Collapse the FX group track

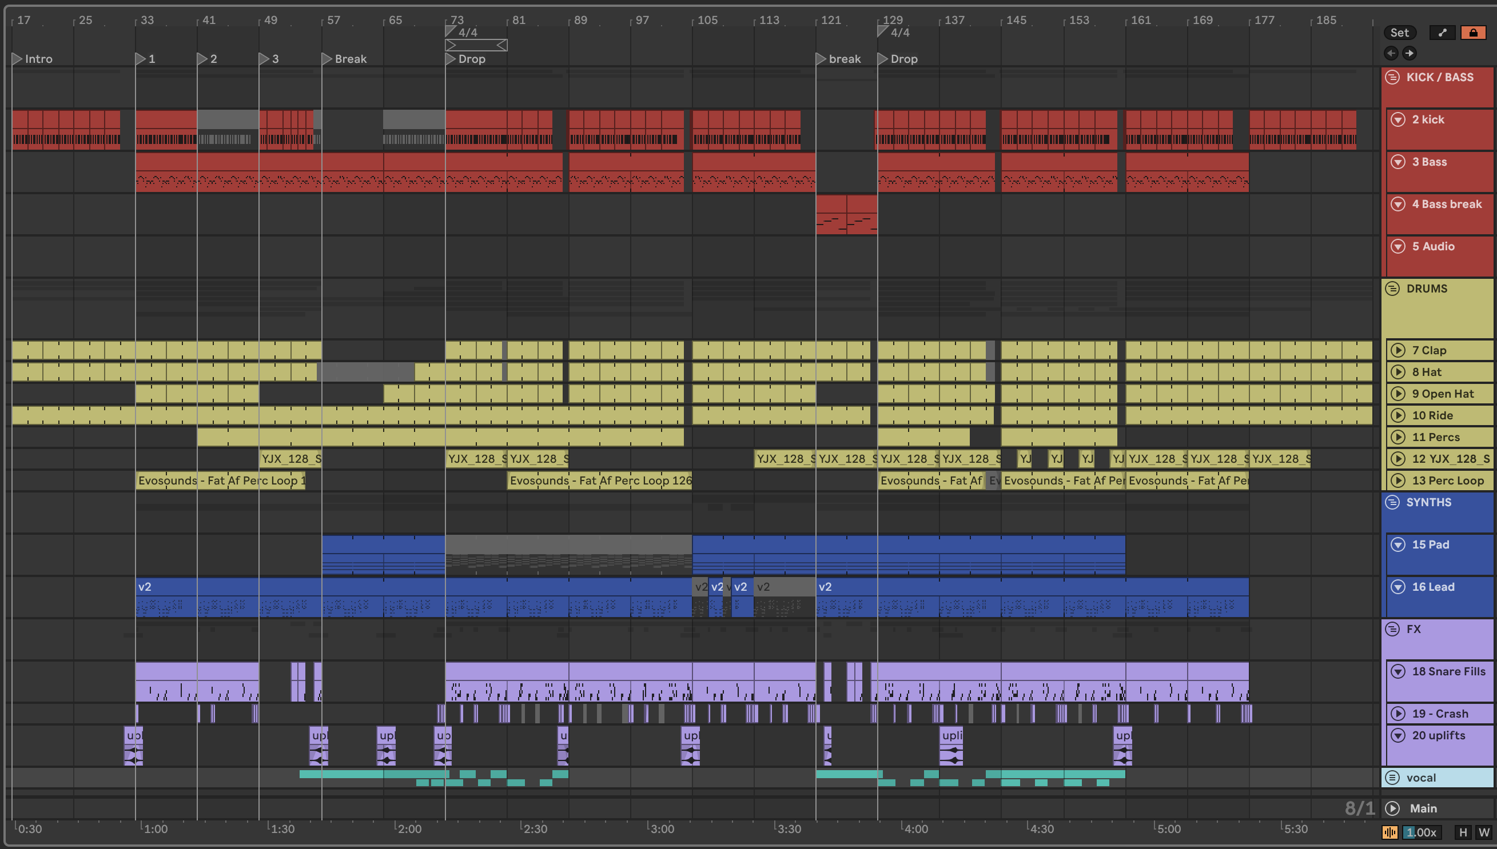[x=1392, y=628]
